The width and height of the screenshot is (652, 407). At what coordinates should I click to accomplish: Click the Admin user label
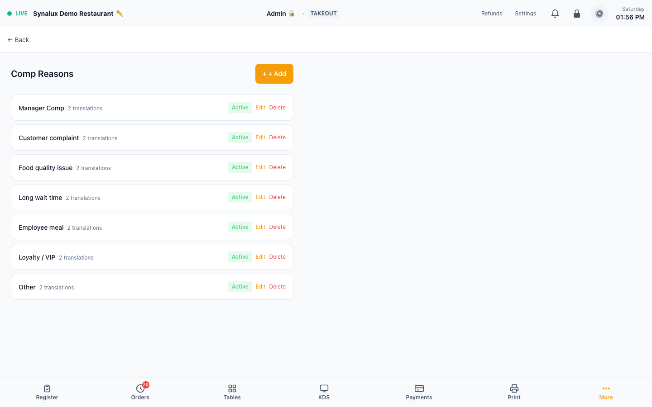[276, 14]
